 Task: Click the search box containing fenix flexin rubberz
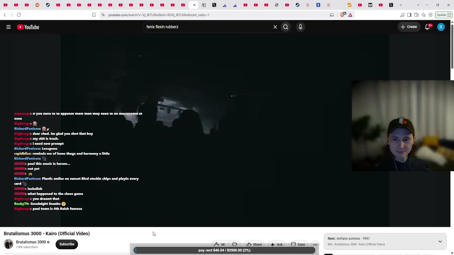coord(207,27)
